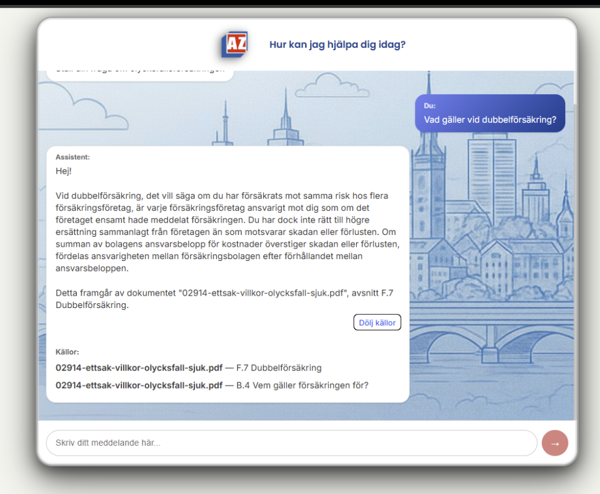
Task: Click the Du sender label
Action: pos(430,105)
